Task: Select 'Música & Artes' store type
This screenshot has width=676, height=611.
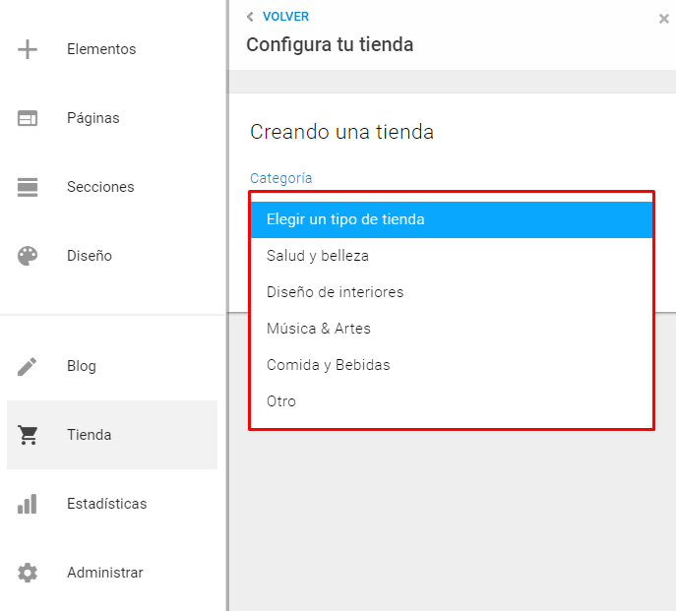Action: coord(452,329)
